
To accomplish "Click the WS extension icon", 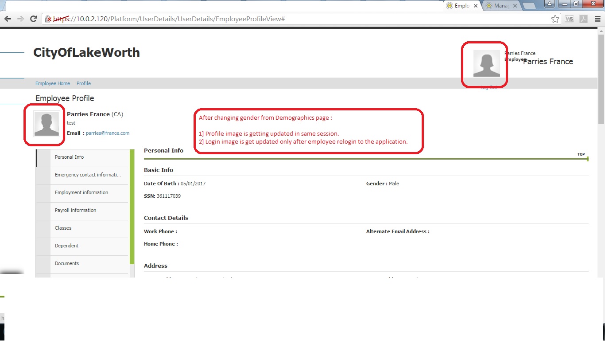I will click(x=569, y=19).
